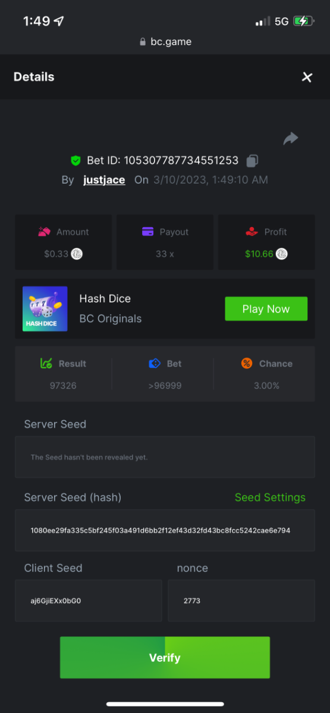Click the Verify button
Screen dimensions: 330x713
(x=165, y=658)
